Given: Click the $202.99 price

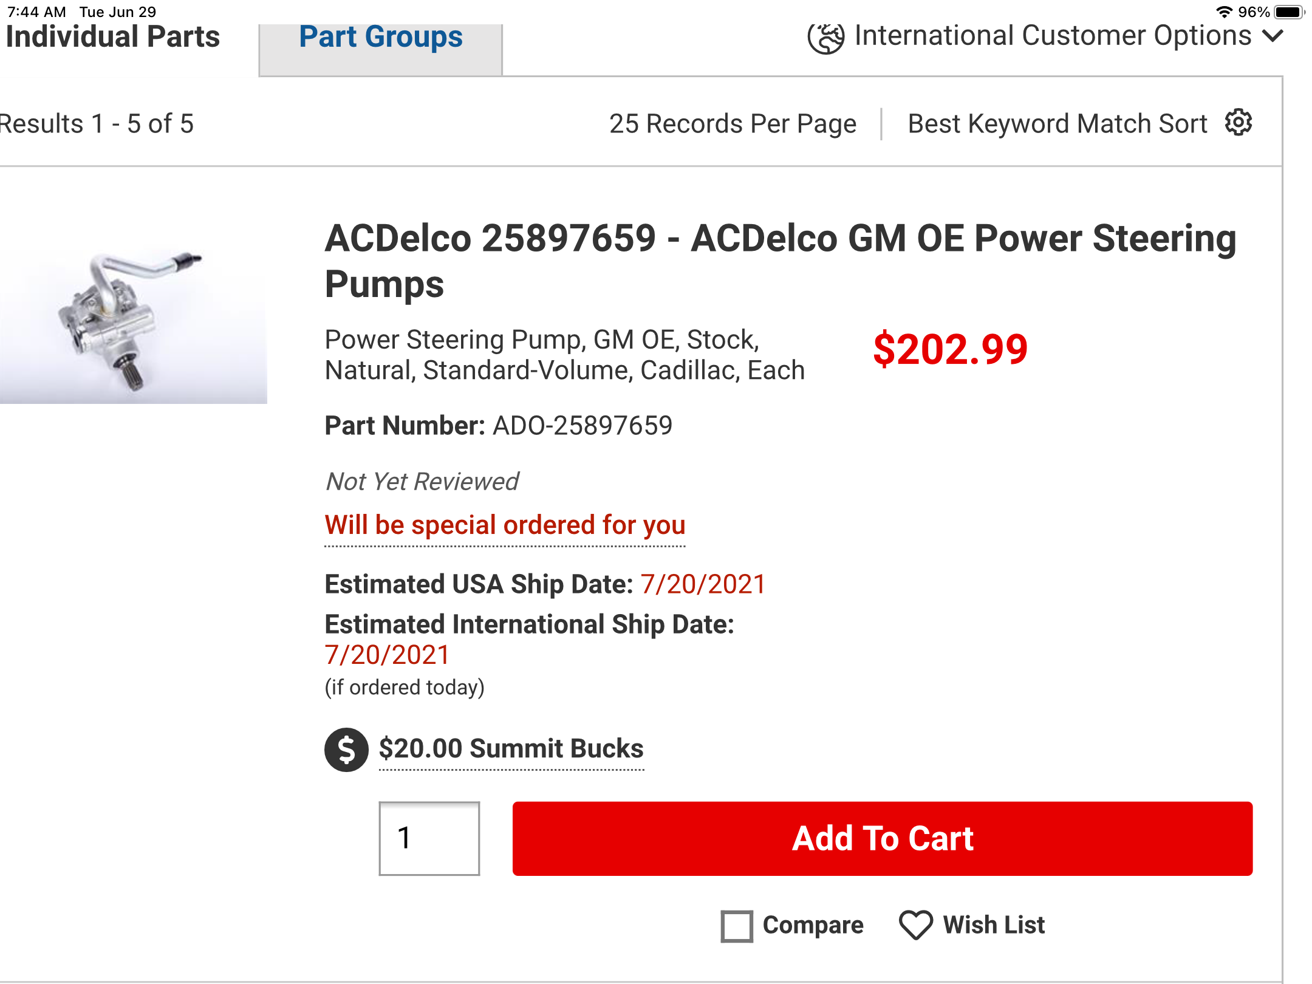Looking at the screenshot, I should click(x=950, y=350).
